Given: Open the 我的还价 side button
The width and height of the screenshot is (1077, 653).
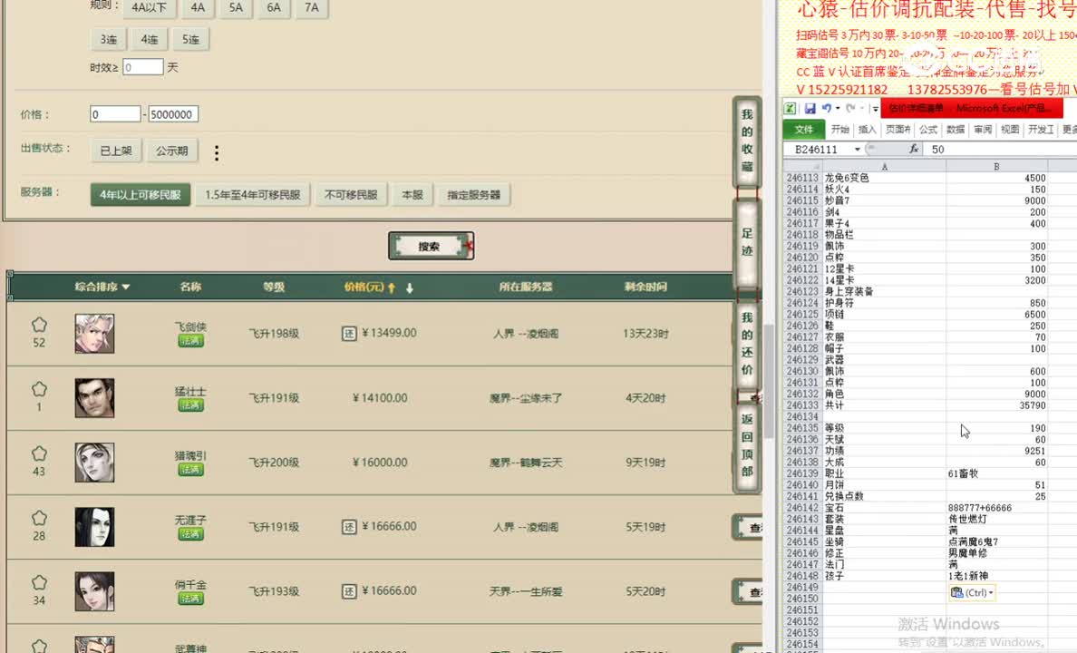Looking at the screenshot, I should coord(747,344).
